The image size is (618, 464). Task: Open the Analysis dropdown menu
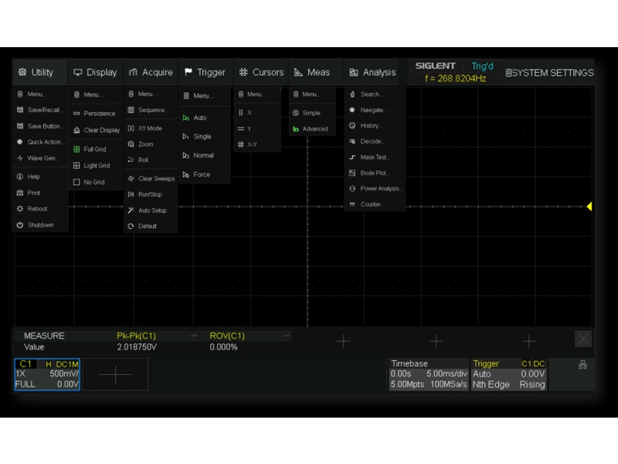(372, 73)
